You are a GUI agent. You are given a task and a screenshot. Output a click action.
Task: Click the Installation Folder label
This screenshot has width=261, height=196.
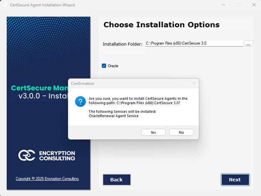point(123,44)
